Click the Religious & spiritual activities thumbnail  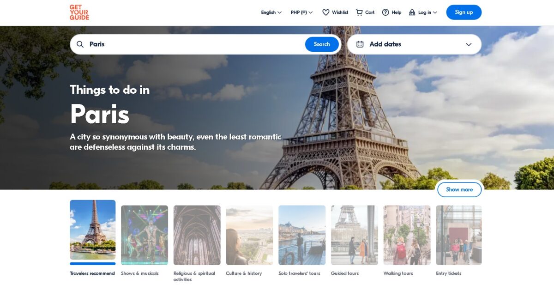point(197,235)
